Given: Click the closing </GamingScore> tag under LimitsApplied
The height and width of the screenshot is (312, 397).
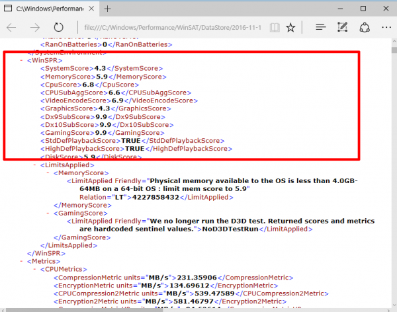Looking at the screenshot, I should [82, 237].
